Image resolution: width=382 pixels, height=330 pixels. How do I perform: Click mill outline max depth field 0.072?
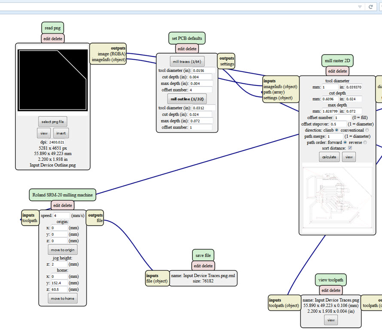(201, 121)
